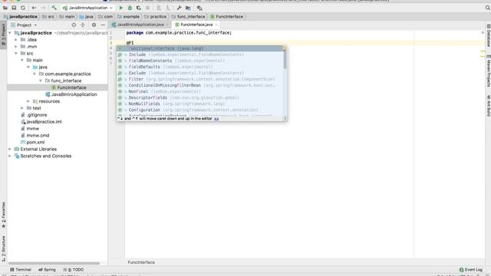Collapse the main folder

coord(22,60)
